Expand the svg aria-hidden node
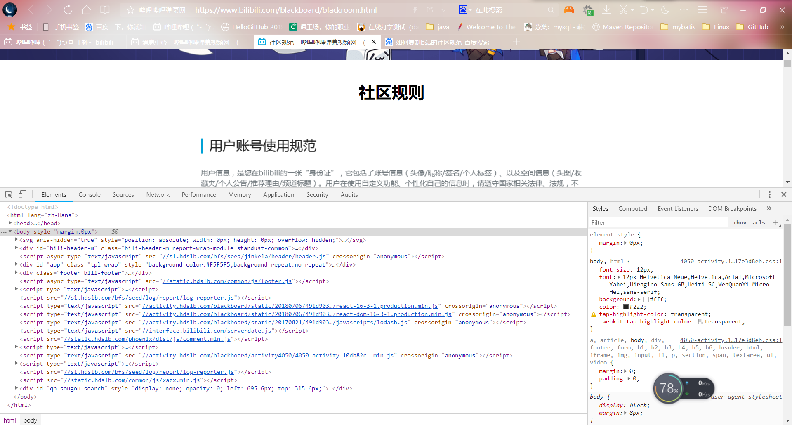The image size is (792, 425). [x=16, y=239]
